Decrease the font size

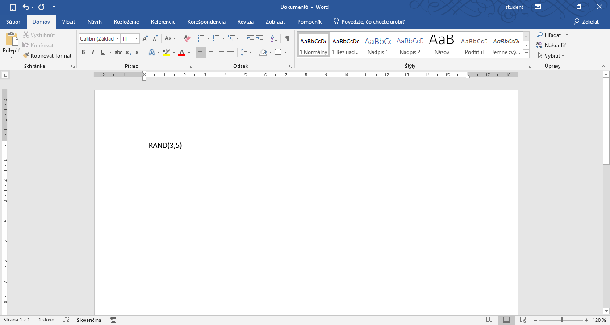pos(155,39)
